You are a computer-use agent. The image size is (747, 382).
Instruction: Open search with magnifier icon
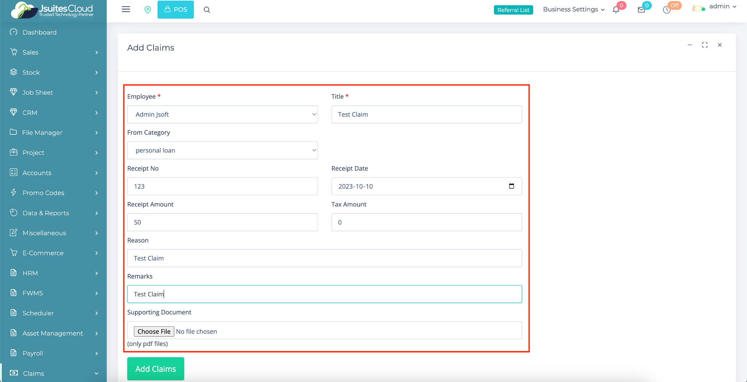point(207,10)
